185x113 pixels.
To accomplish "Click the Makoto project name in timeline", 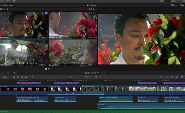I will (x=88, y=77).
